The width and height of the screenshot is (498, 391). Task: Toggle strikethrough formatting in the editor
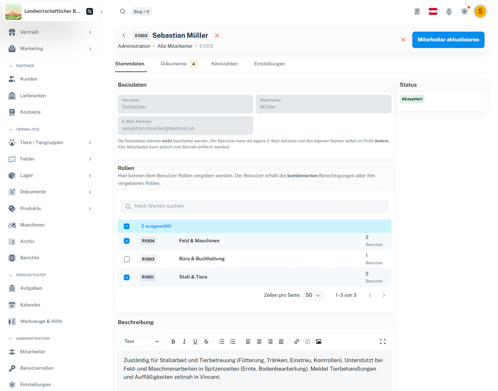point(206,341)
